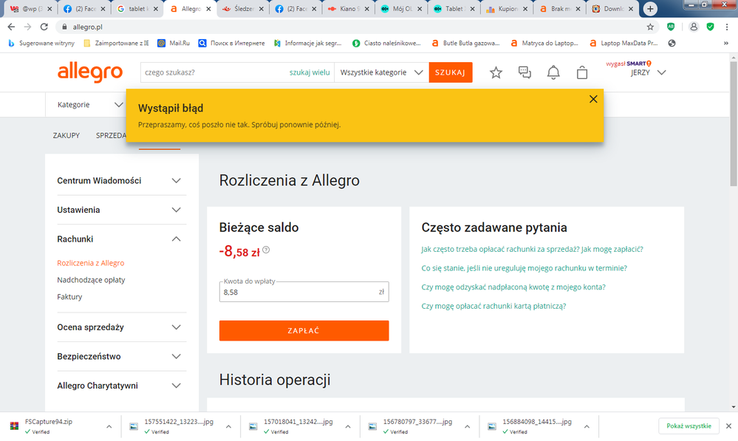Open Kategorie dropdown menu
The height and width of the screenshot is (441, 738).
(x=90, y=104)
